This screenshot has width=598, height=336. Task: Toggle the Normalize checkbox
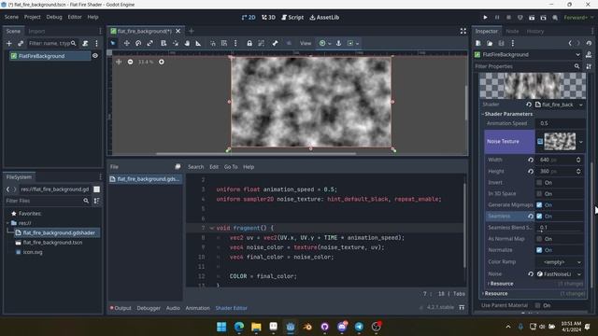pos(539,250)
